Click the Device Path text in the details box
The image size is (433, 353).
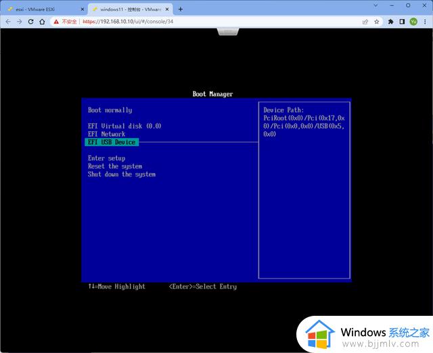click(x=304, y=122)
